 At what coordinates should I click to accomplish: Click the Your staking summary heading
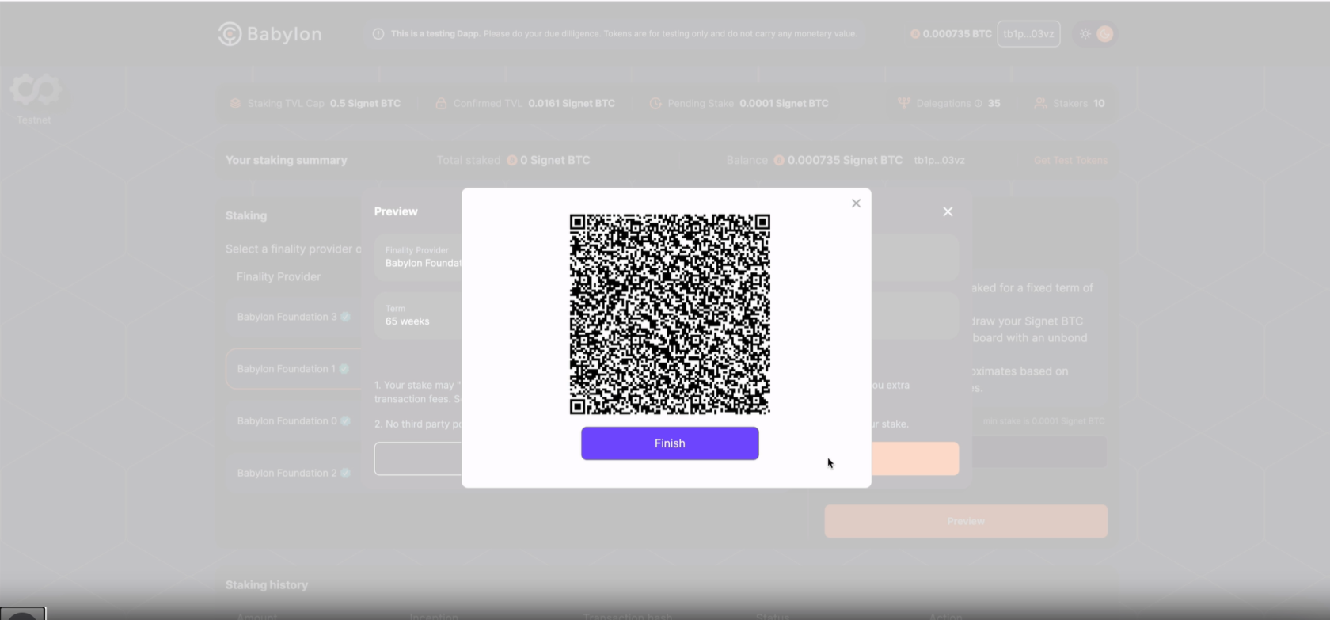tap(287, 160)
